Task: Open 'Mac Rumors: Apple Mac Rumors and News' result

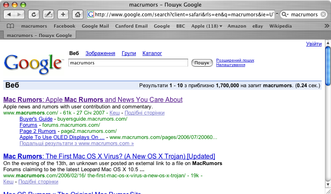Action: coord(93,99)
